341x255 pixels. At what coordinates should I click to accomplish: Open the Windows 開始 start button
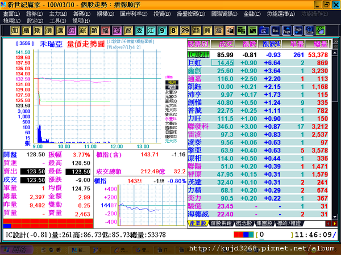point(16,250)
